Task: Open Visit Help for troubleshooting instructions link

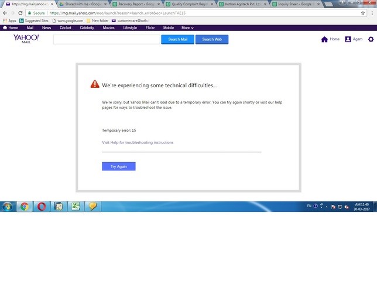Action: click(x=138, y=142)
